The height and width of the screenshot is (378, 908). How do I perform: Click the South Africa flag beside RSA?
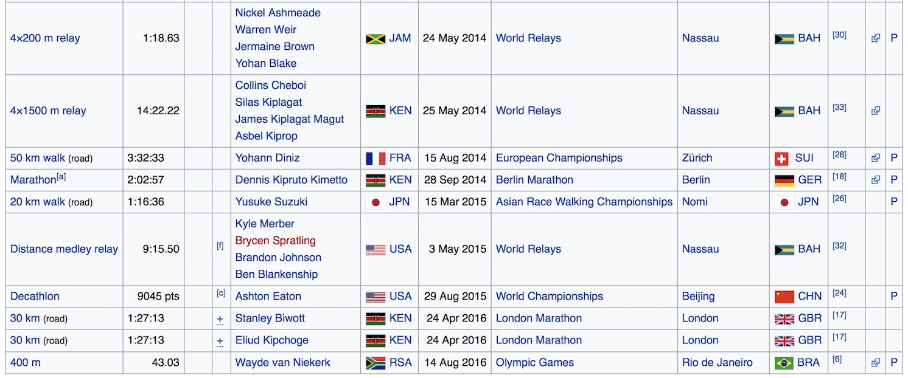tap(375, 363)
